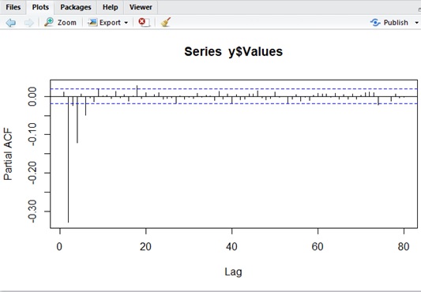The width and height of the screenshot is (421, 292).
Task: Remove current plot with red X icon
Action: 145,22
